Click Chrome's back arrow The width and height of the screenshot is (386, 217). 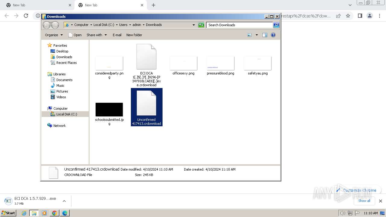7,16
